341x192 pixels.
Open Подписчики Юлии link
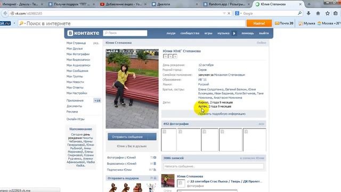[x=119, y=170]
